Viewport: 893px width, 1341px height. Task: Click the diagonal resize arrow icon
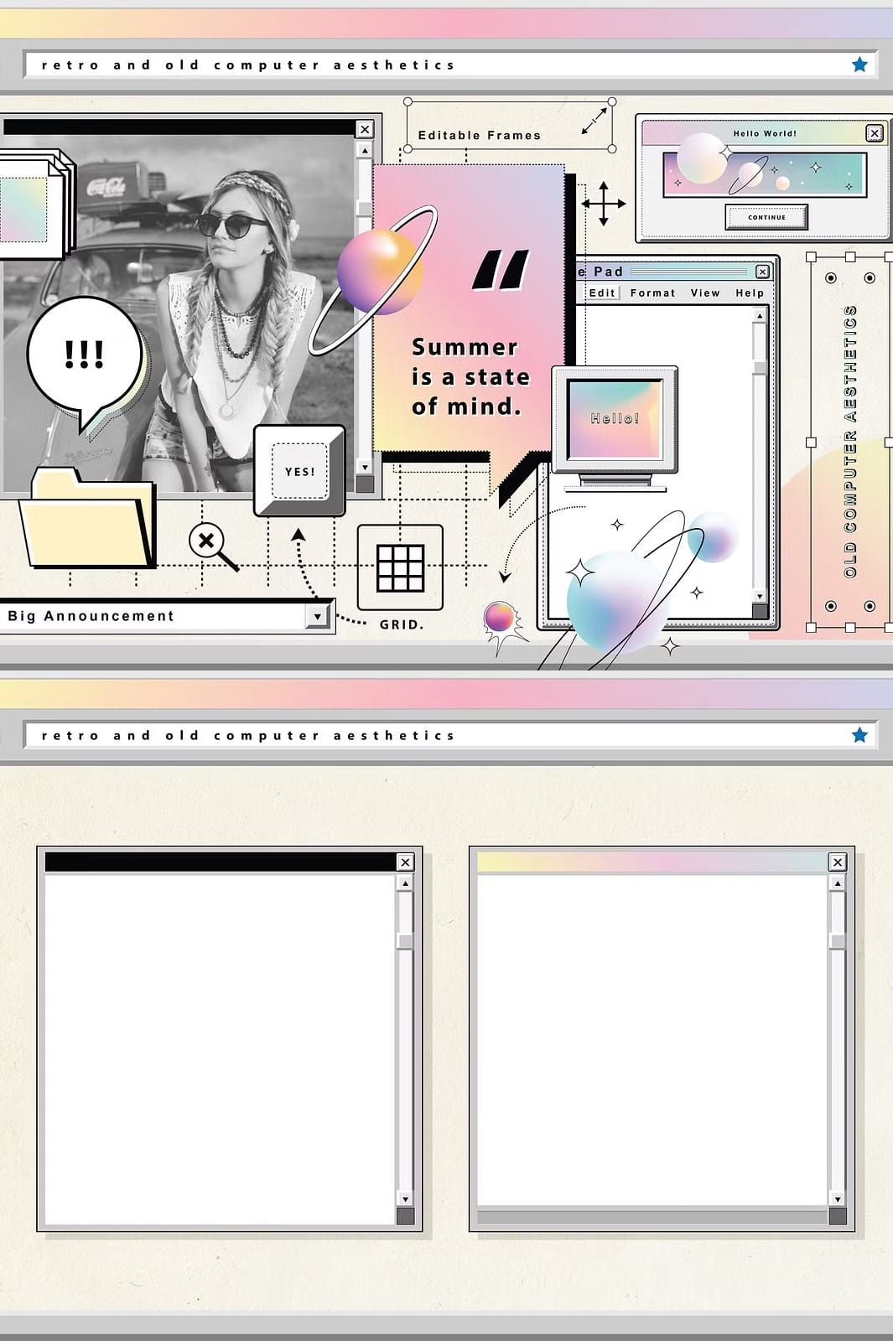pos(594,121)
